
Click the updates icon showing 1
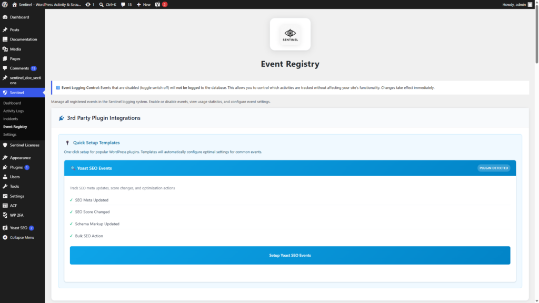89,4
